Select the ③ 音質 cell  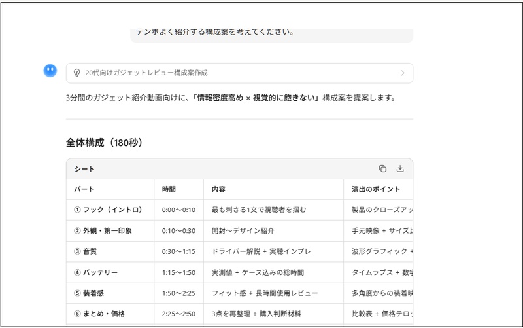pyautogui.click(x=110, y=251)
